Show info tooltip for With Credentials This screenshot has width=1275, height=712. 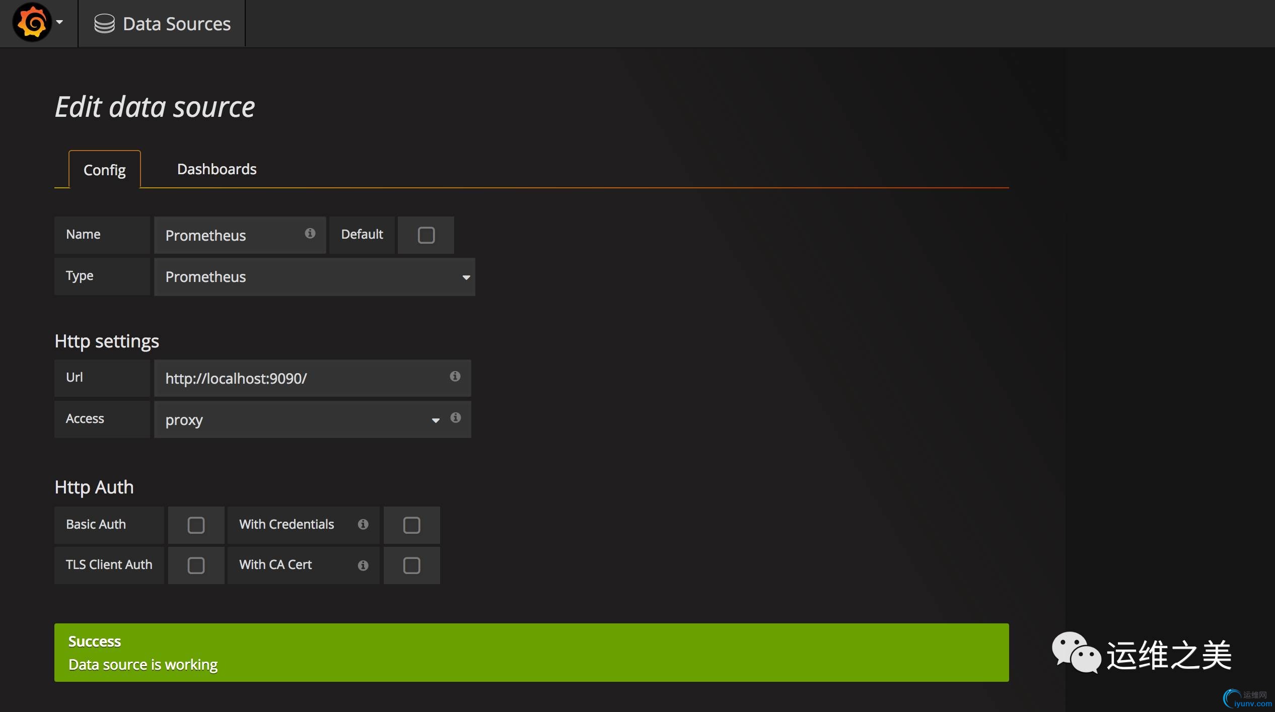click(363, 524)
